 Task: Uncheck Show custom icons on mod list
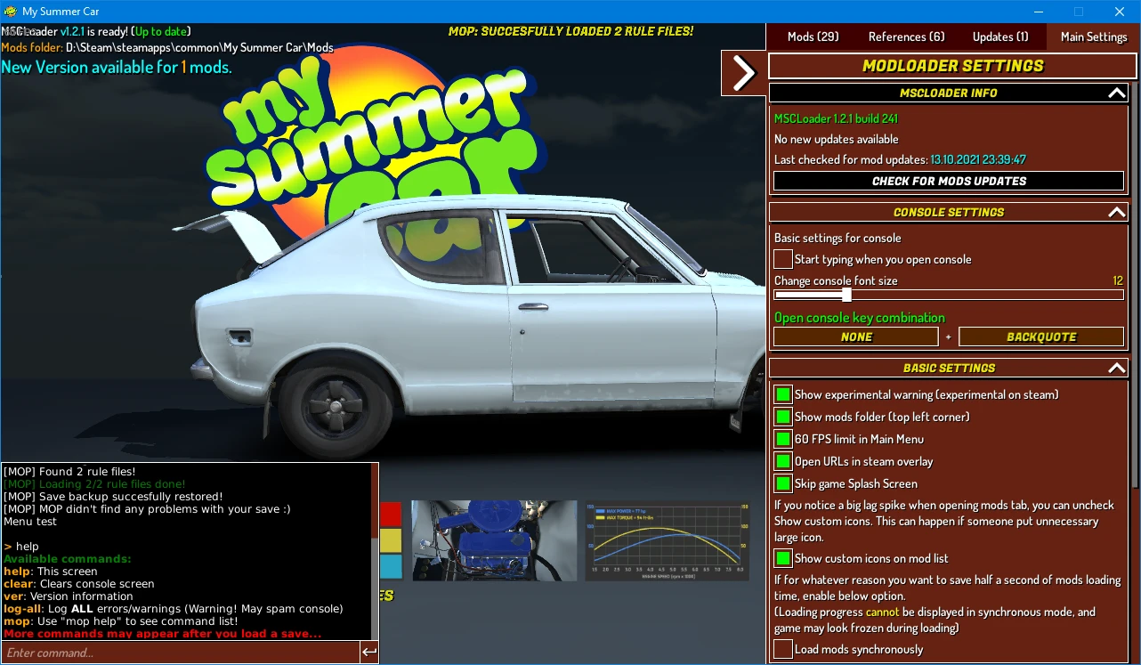(x=782, y=557)
